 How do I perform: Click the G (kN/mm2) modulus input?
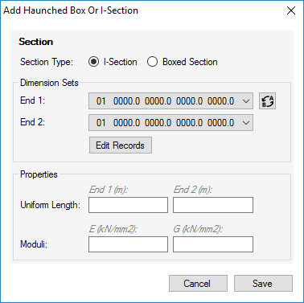pyautogui.click(x=213, y=244)
